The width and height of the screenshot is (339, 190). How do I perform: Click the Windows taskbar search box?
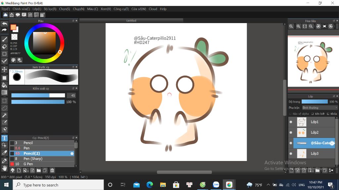(x=58, y=185)
